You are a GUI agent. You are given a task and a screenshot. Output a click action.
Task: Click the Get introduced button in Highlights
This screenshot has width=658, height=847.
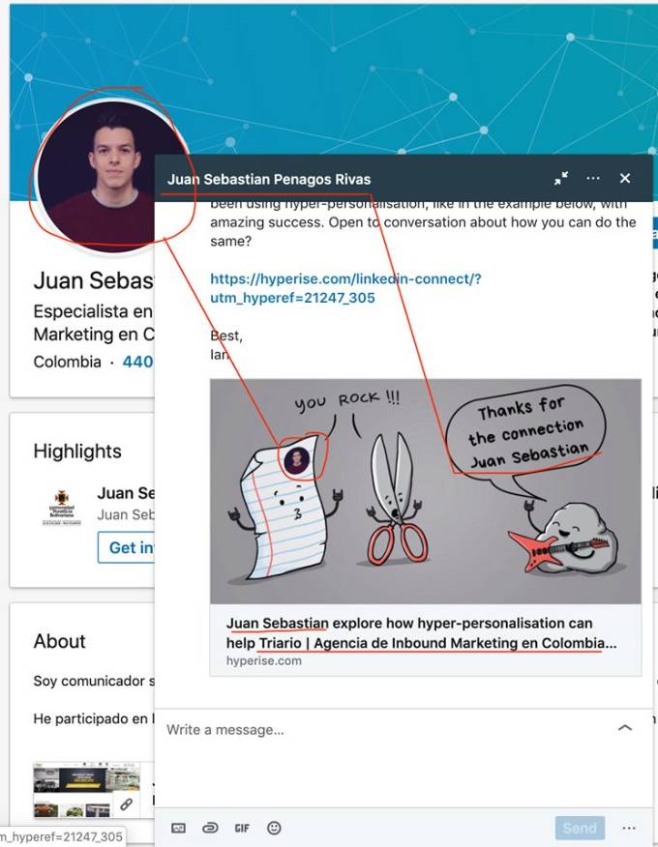click(x=126, y=547)
